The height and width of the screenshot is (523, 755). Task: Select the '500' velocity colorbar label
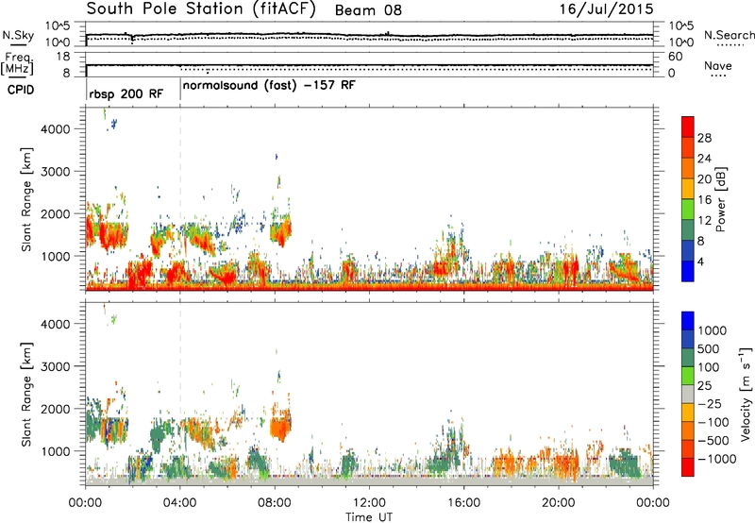[x=709, y=349]
